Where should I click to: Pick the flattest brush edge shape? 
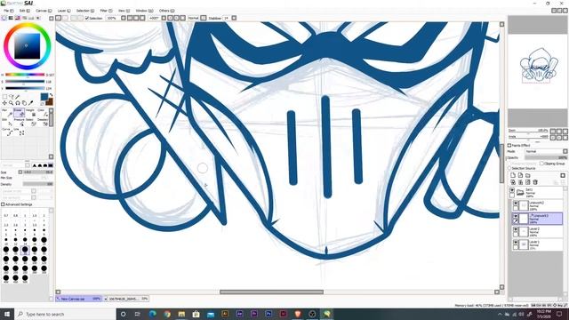[x=51, y=165]
